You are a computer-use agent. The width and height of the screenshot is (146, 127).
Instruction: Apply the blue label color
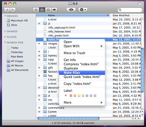87,96
